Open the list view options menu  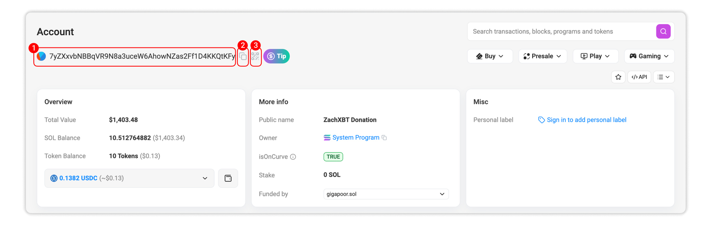[663, 77]
